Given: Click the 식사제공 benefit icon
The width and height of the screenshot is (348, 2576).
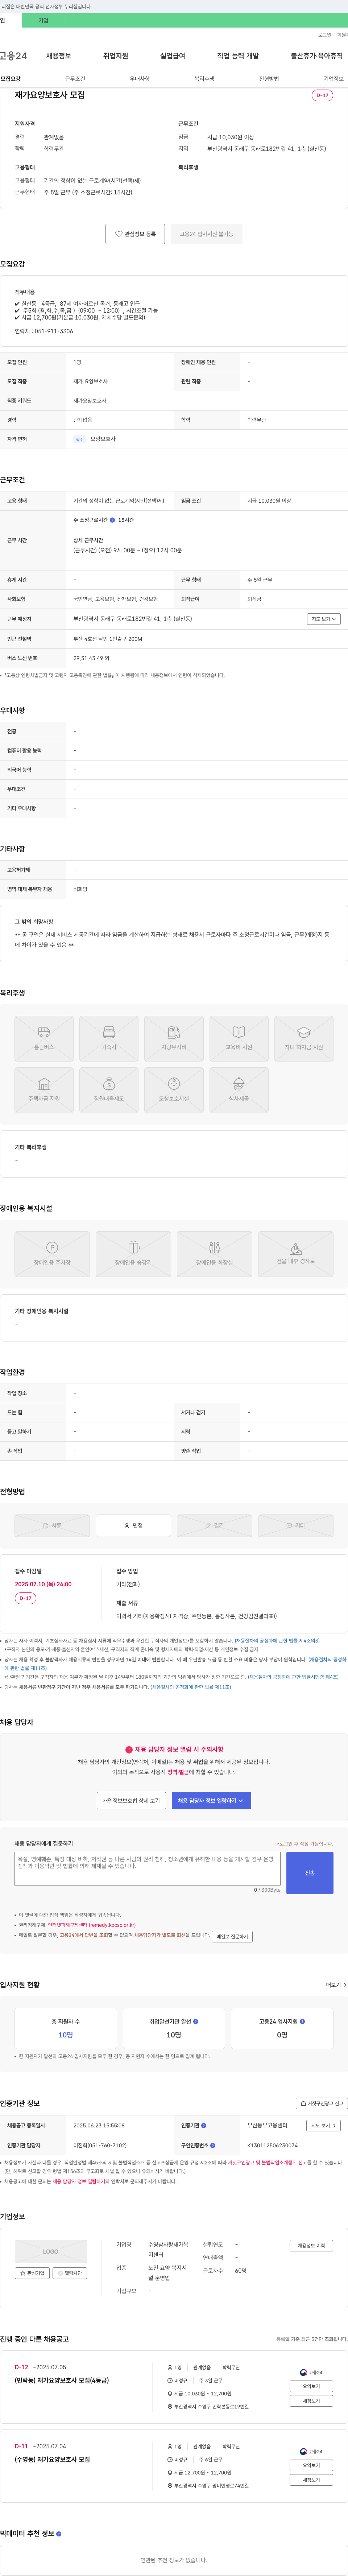Looking at the screenshot, I should coord(239,1090).
